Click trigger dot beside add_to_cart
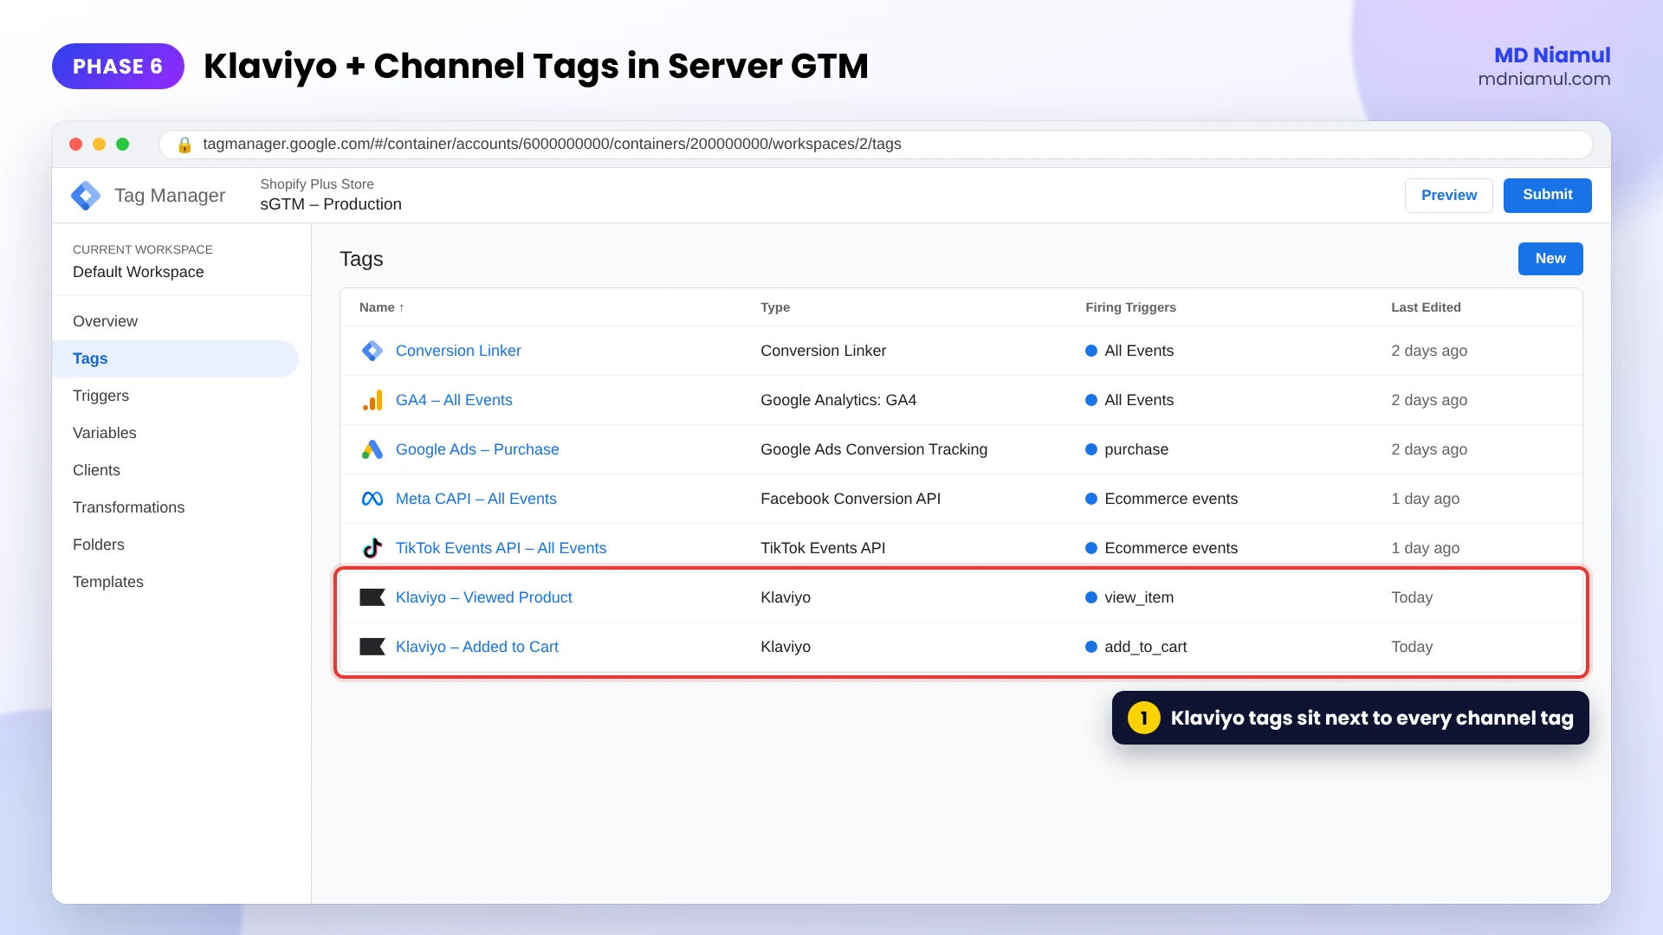Image resolution: width=1663 pixels, height=935 pixels. coord(1091,647)
